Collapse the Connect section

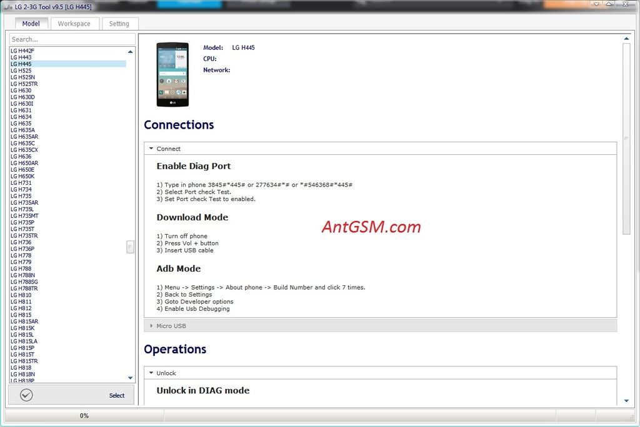[151, 149]
